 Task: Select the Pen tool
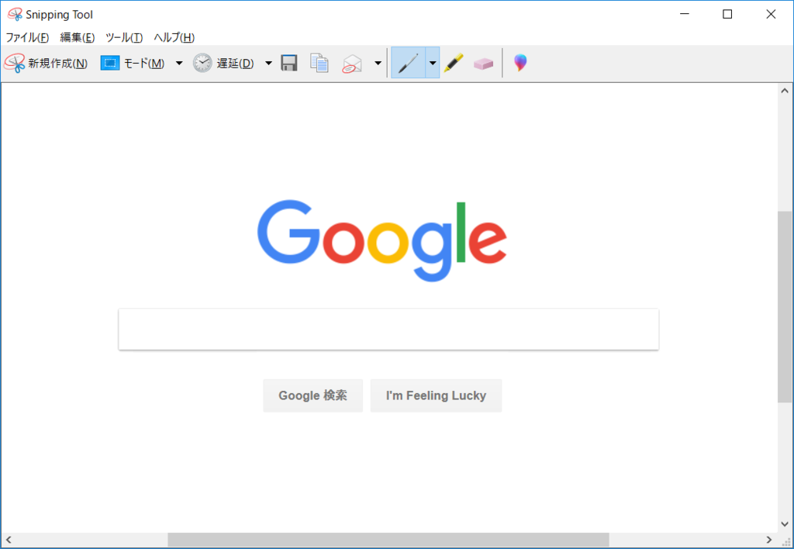(x=408, y=63)
